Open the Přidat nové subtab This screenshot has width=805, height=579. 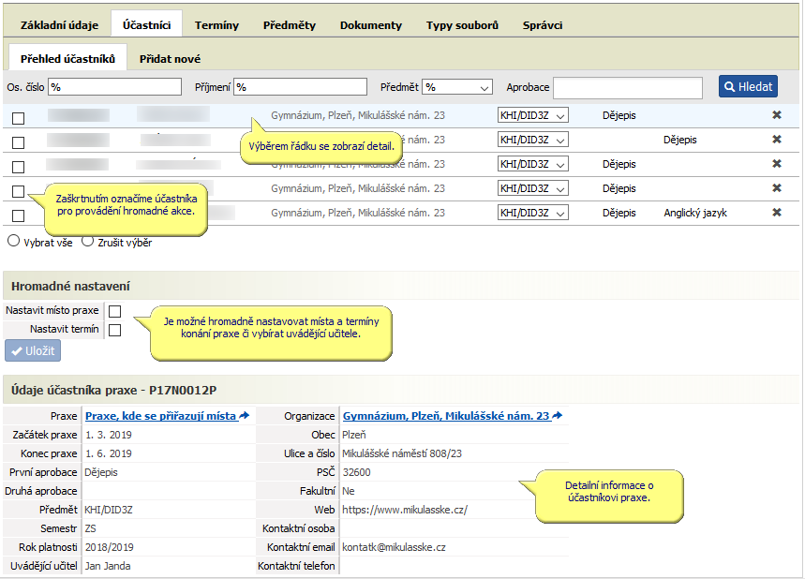click(x=170, y=58)
